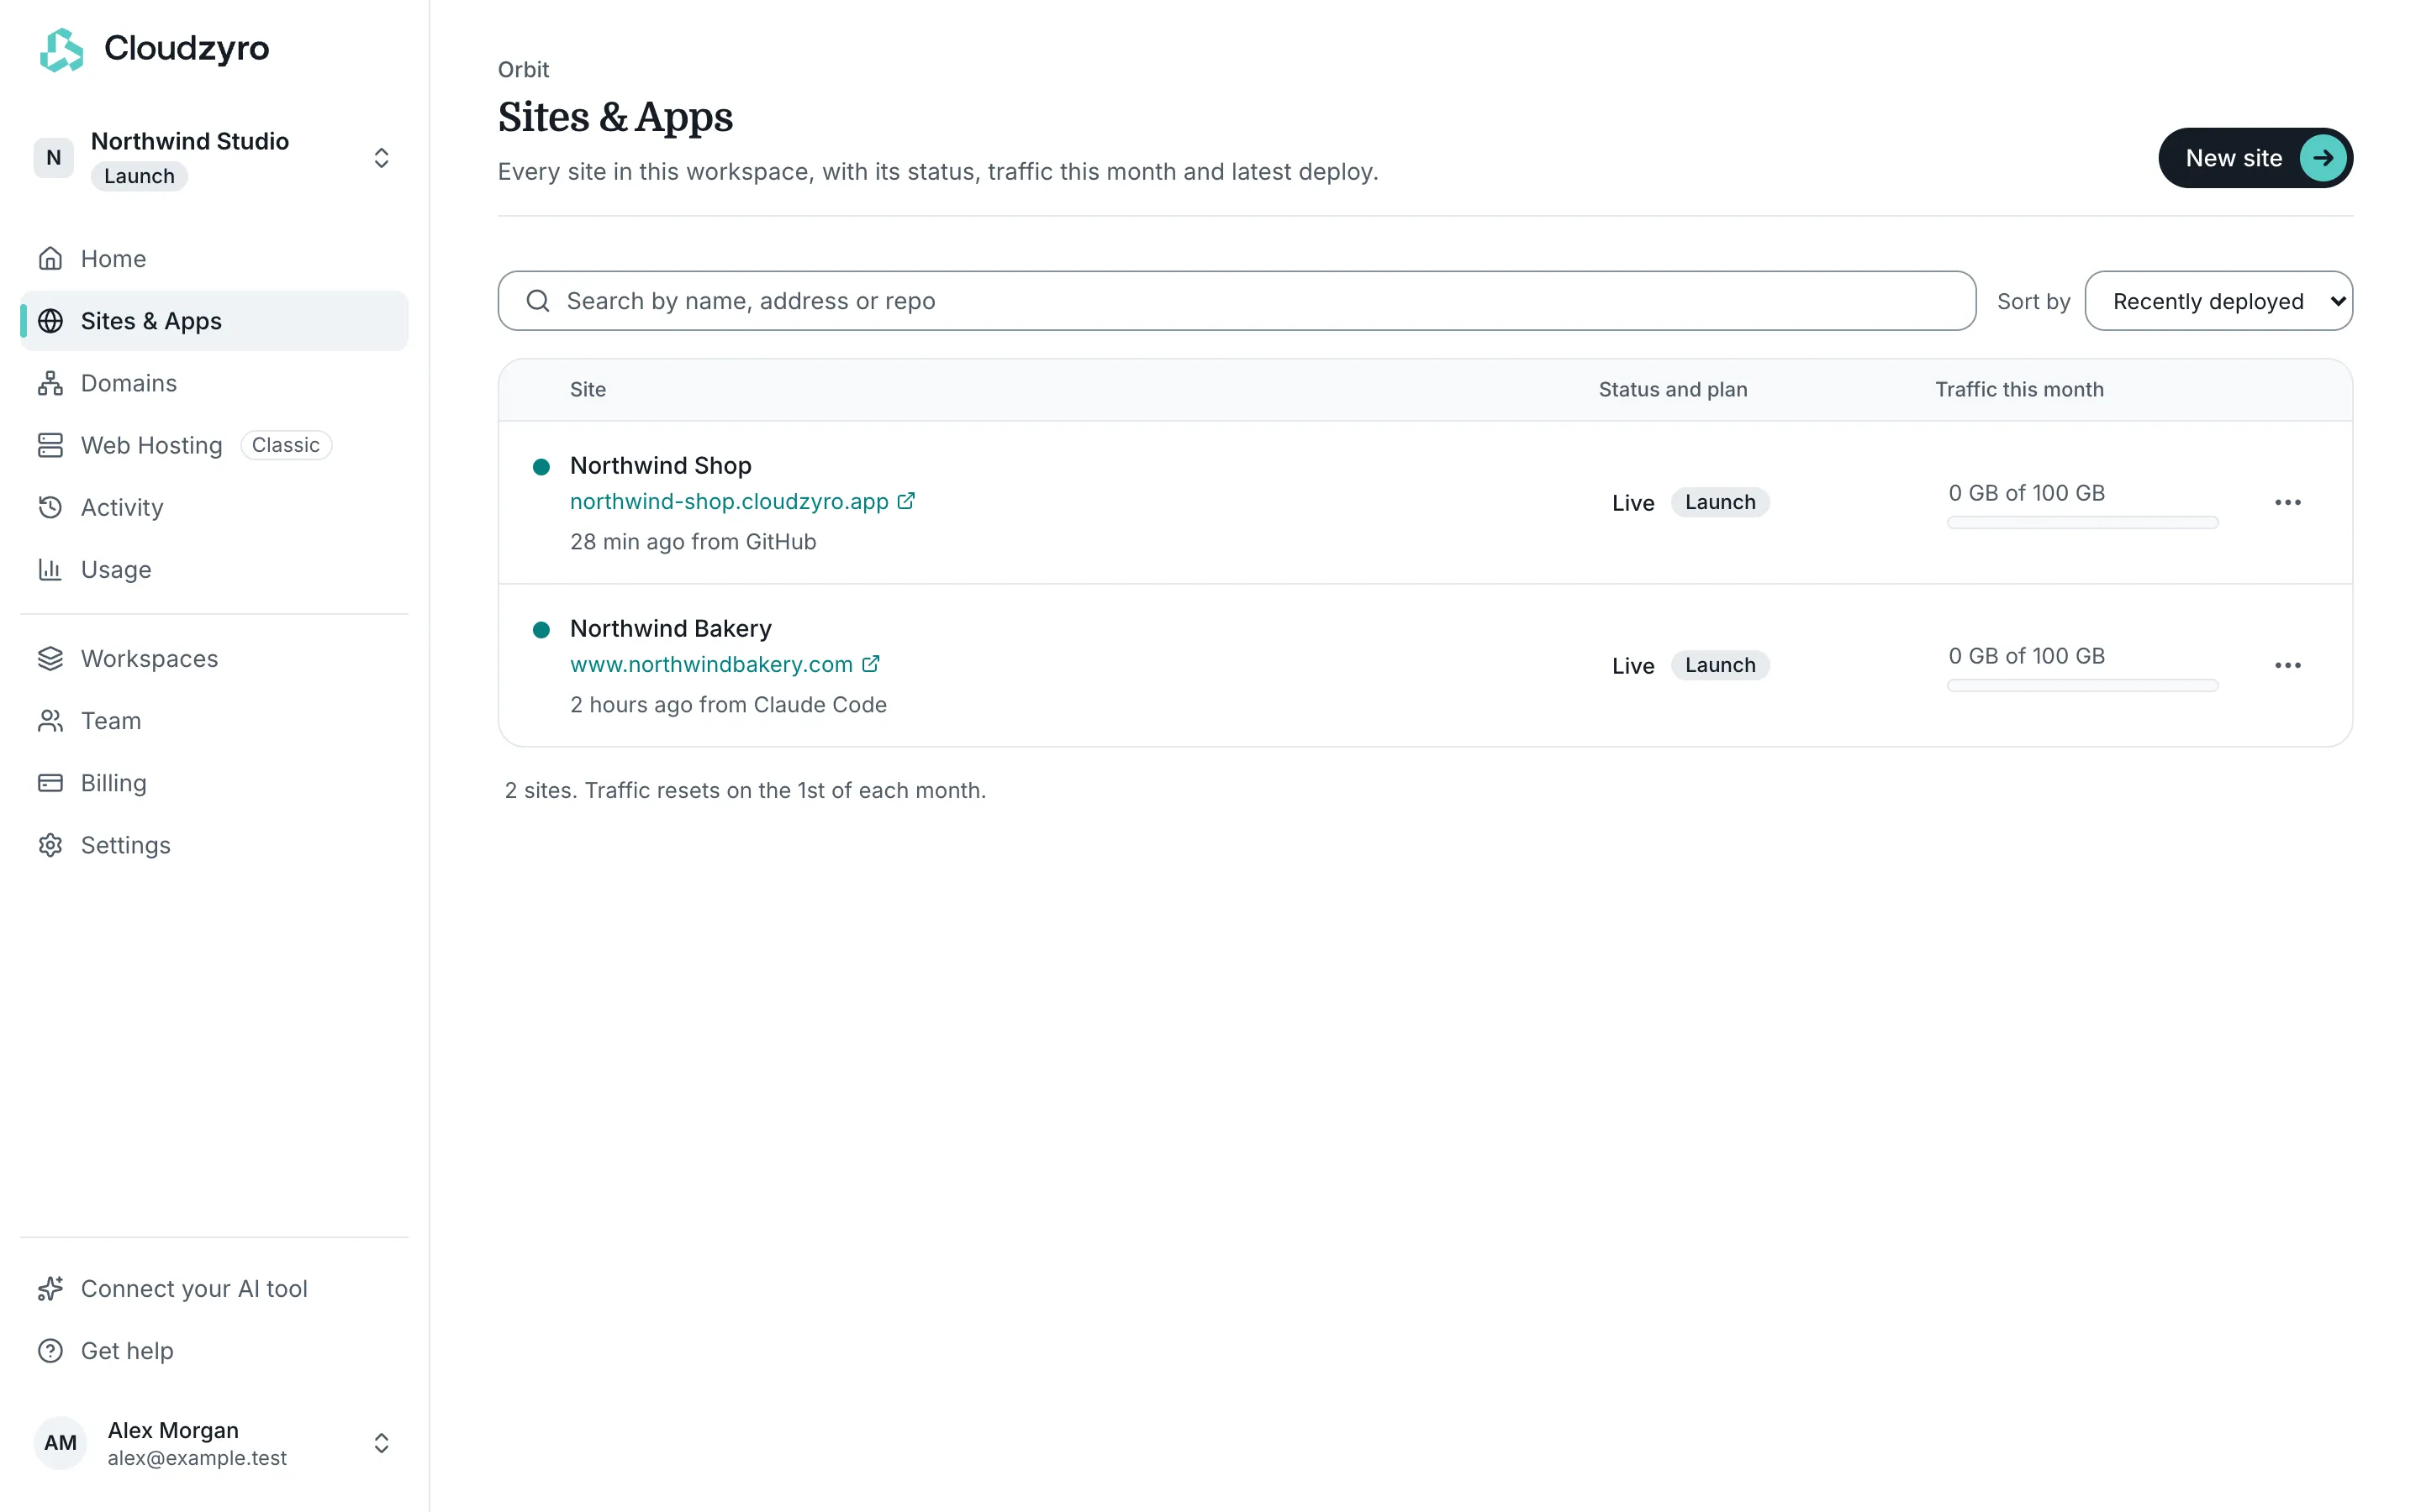Click the magnifier icon in search box
Image resolution: width=2421 pixels, height=1512 pixels.
[538, 301]
